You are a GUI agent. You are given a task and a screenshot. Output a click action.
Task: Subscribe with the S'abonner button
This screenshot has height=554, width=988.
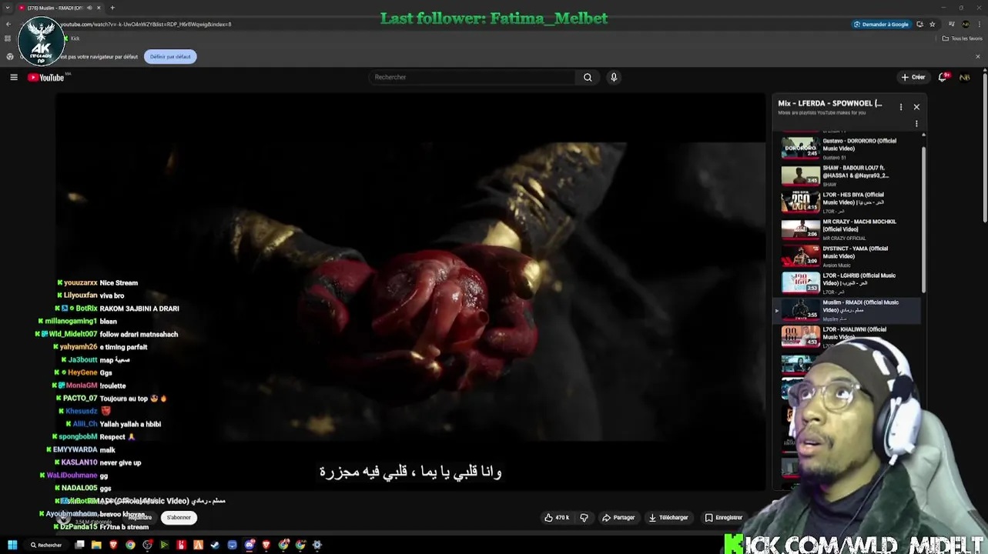click(x=179, y=518)
